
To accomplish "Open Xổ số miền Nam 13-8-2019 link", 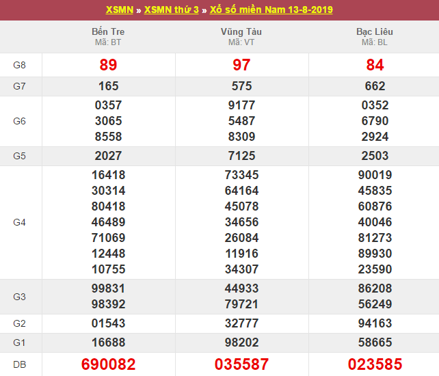I will coord(271,10).
